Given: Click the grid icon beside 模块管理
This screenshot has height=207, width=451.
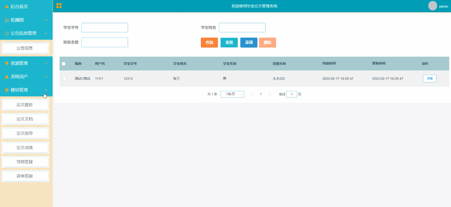Looking at the screenshot, I should point(7,90).
